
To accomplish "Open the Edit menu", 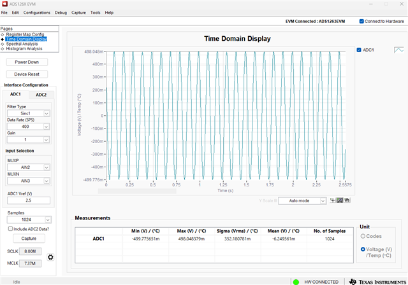I will pyautogui.click(x=15, y=13).
